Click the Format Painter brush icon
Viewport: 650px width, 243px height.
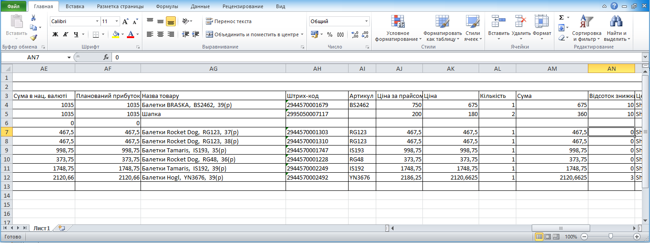click(33, 38)
